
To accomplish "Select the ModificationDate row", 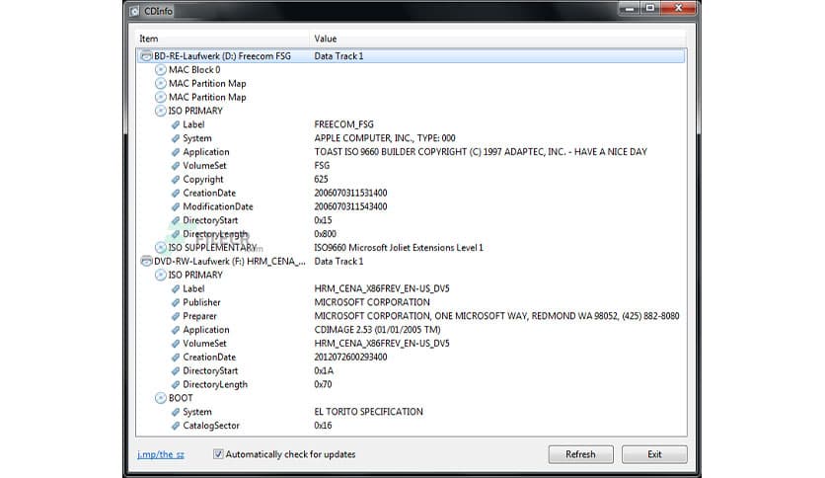I will [x=217, y=206].
